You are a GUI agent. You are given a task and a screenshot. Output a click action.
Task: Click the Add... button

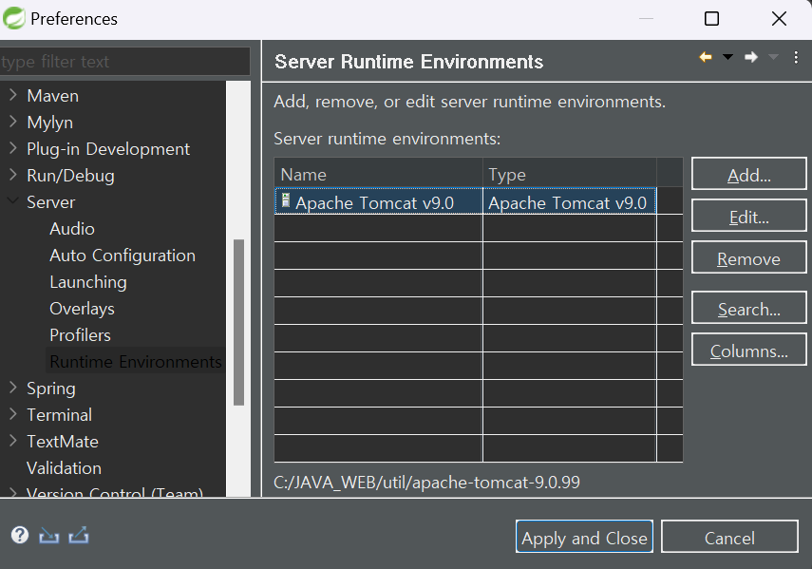[x=748, y=175]
